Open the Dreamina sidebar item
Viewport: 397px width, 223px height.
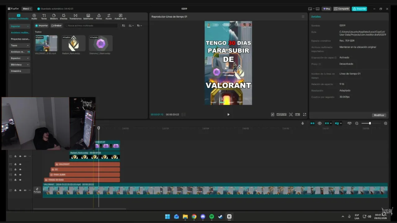(x=20, y=71)
